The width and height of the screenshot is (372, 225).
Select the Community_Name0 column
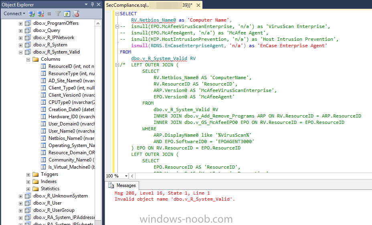pyautogui.click(x=71, y=160)
